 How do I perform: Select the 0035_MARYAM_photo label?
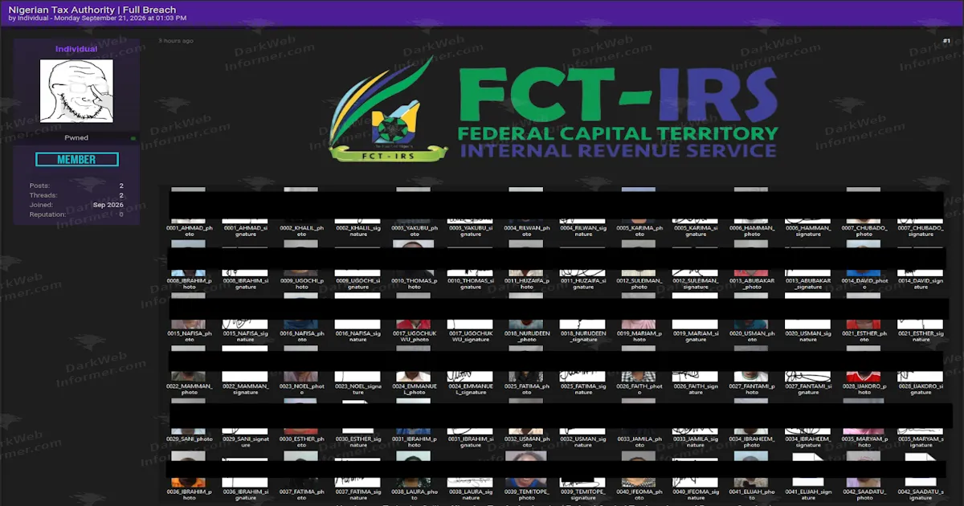click(864, 441)
